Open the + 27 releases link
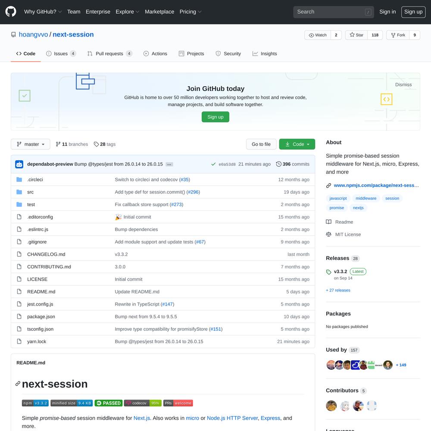This screenshot has width=431, height=431. pos(338,290)
